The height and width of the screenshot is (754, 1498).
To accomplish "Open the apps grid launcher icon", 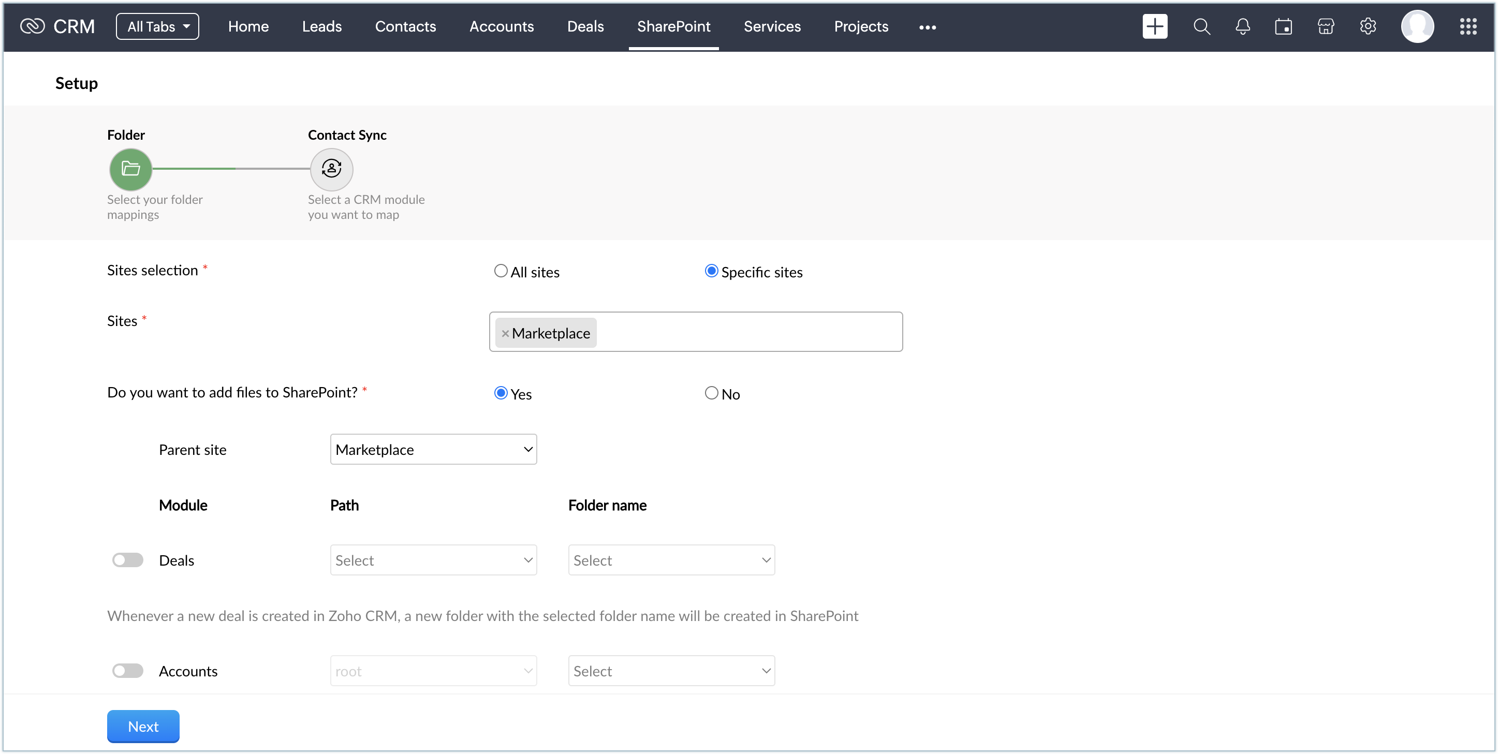I will (1468, 26).
